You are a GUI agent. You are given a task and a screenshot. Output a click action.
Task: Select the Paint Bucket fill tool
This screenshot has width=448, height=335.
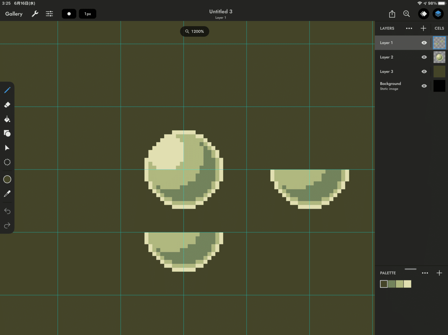click(x=7, y=119)
